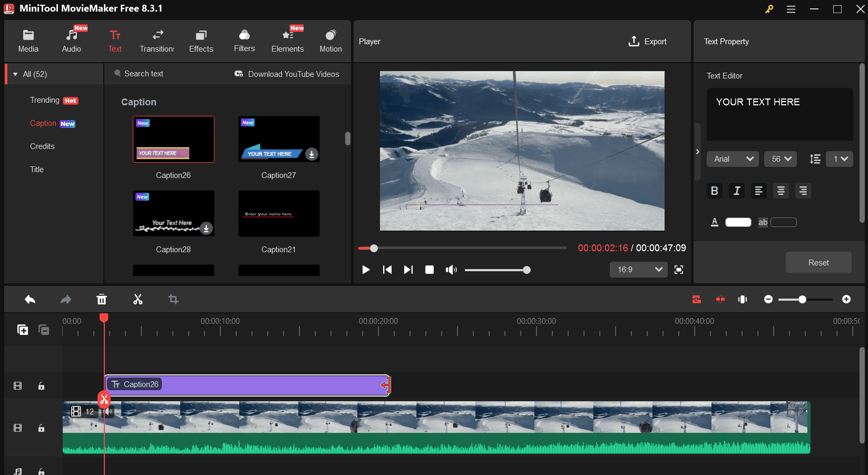The width and height of the screenshot is (868, 475).
Task: Click the crop icon above the timeline
Action: coord(173,299)
